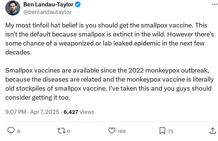Click the like count 169
Viewport: 218px width, 141px height.
click(121, 131)
